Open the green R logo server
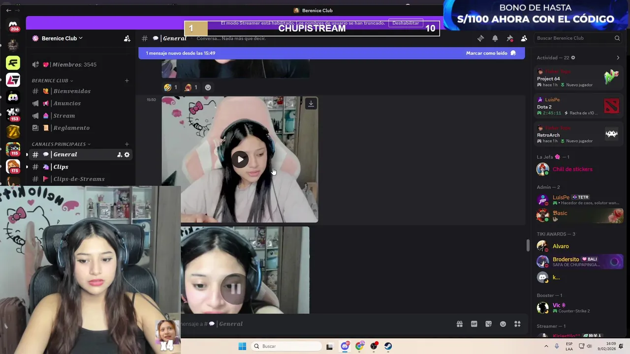Image resolution: width=630 pixels, height=354 pixels. 13,62
